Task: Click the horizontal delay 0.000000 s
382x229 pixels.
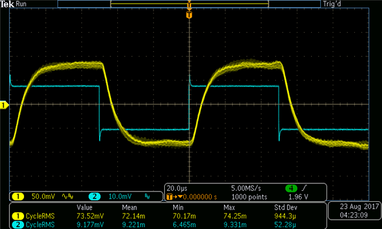Action: pyautogui.click(x=200, y=197)
